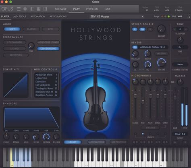Viewport: 191px width, 168px height.
Task: Select the Classic mood
Action: [31, 29]
